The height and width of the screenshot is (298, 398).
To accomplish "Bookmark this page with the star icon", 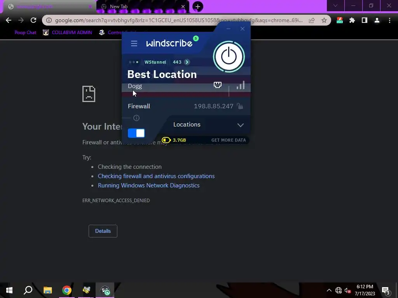I will coord(324,20).
